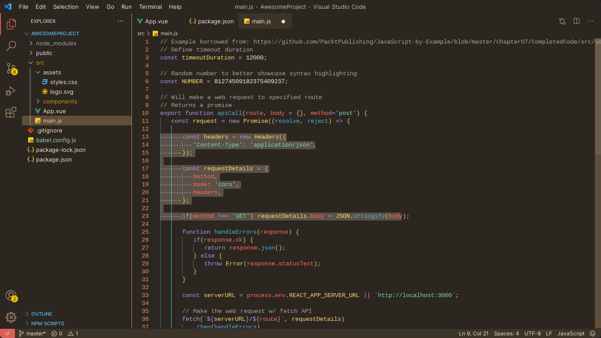Screen dimensions: 601x338
Task: Open Source Control view with 6 changes
Action: click(11, 68)
